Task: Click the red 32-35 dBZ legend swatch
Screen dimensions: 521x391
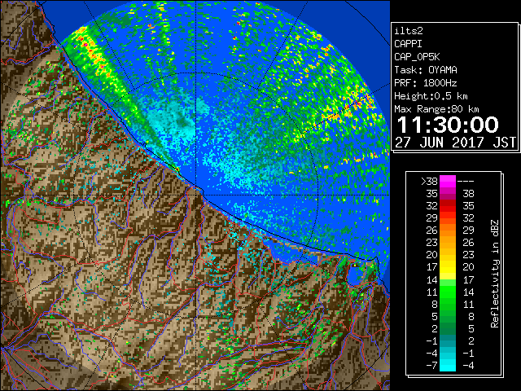Action: [x=448, y=206]
